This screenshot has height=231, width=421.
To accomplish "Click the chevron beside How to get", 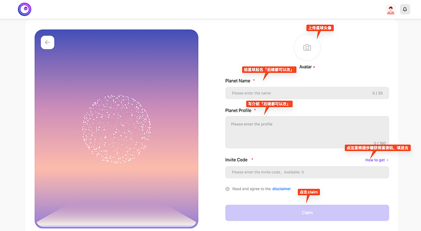I will [x=388, y=160].
